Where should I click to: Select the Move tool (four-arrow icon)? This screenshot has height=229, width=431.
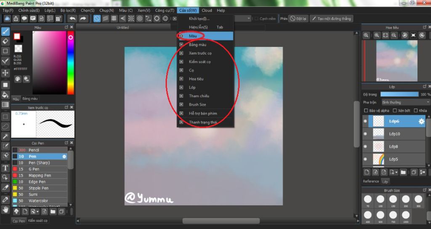tap(5, 73)
